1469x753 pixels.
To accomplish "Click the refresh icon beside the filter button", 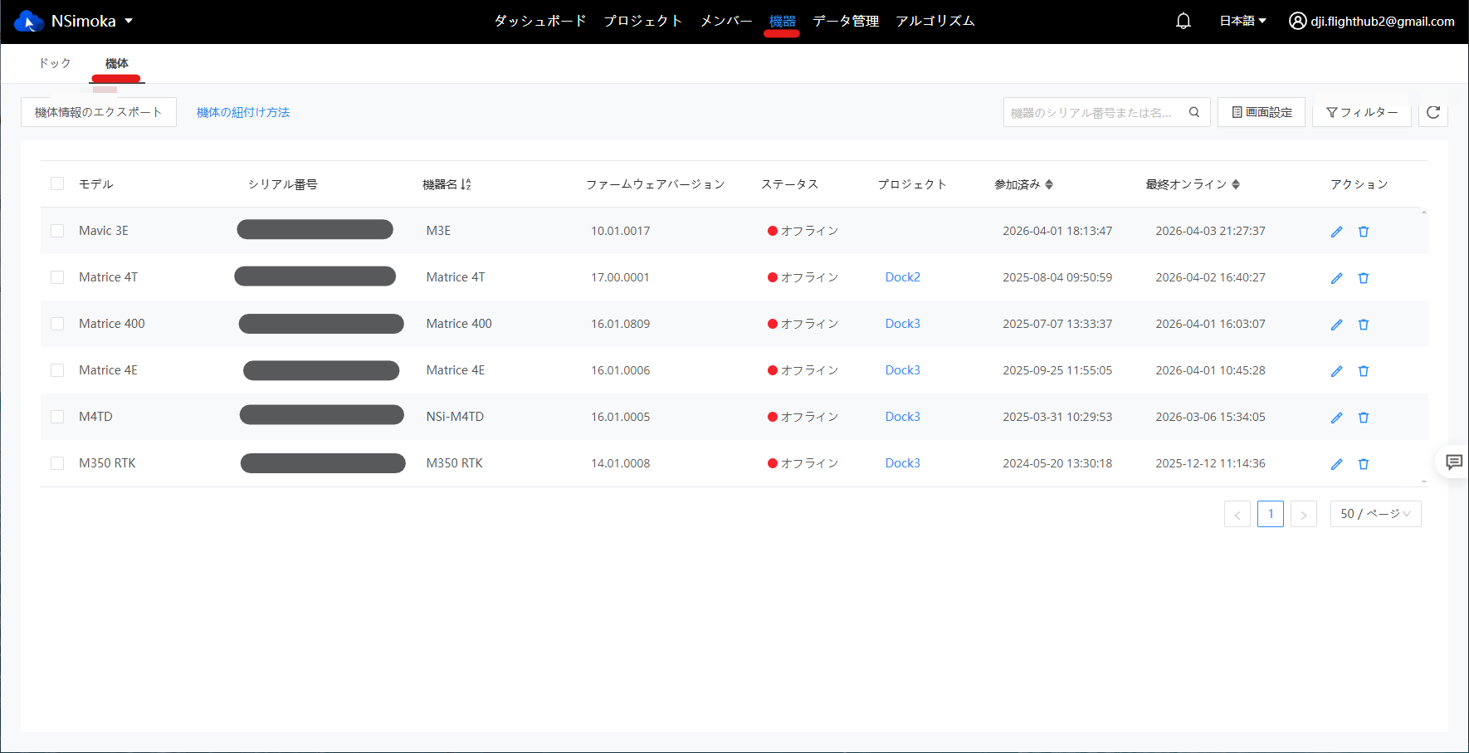I will (1433, 112).
